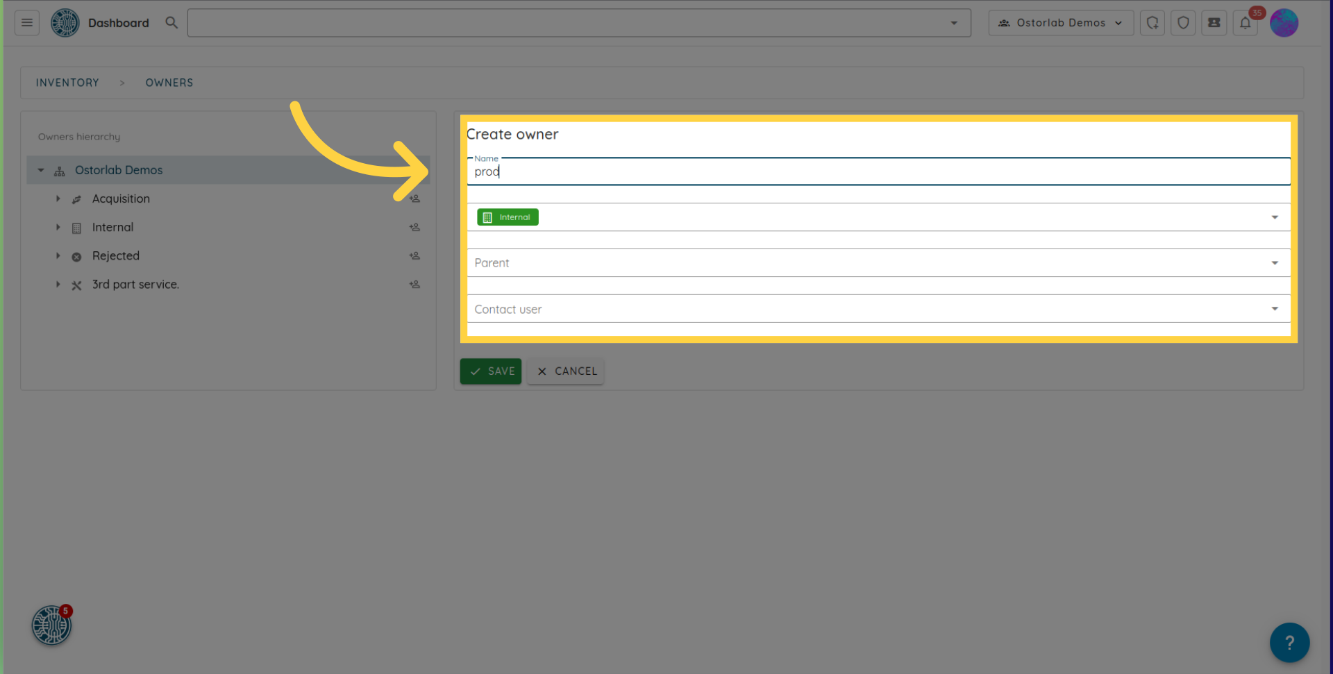Viewport: 1333px width, 674px height.
Task: Click the CANCEL button
Action: click(566, 371)
